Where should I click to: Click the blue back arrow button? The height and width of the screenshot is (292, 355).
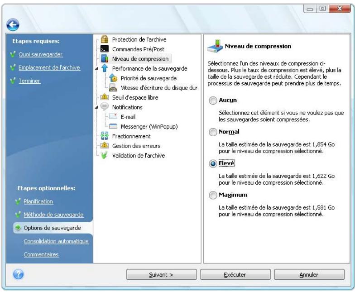13,24
